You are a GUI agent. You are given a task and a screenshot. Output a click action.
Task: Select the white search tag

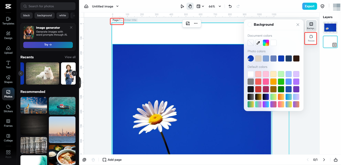[63, 15]
